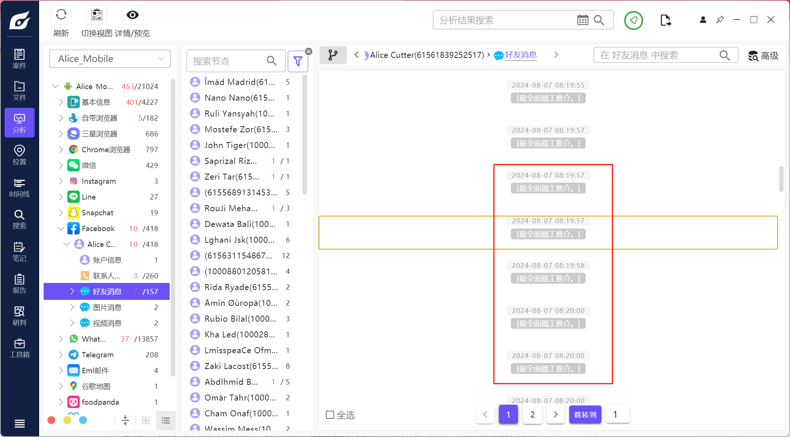Expand the Telegram tree node
Image resolution: width=790 pixels, height=437 pixels.
coord(61,355)
